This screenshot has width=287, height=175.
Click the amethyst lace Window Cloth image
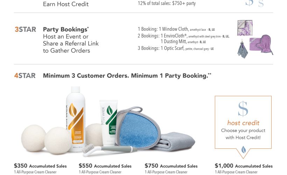(x=245, y=28)
